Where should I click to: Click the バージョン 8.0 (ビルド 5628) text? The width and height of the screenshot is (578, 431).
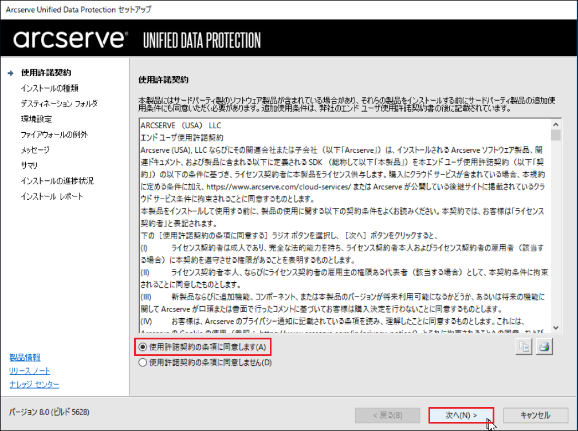[x=49, y=412]
